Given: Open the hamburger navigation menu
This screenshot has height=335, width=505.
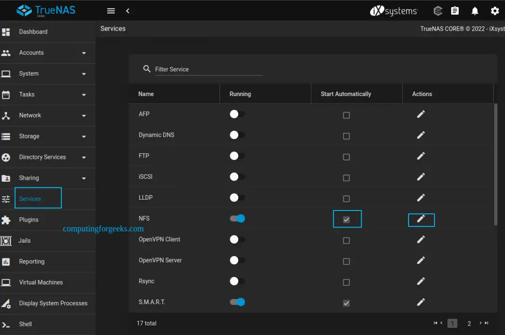Looking at the screenshot, I should coord(111,10).
